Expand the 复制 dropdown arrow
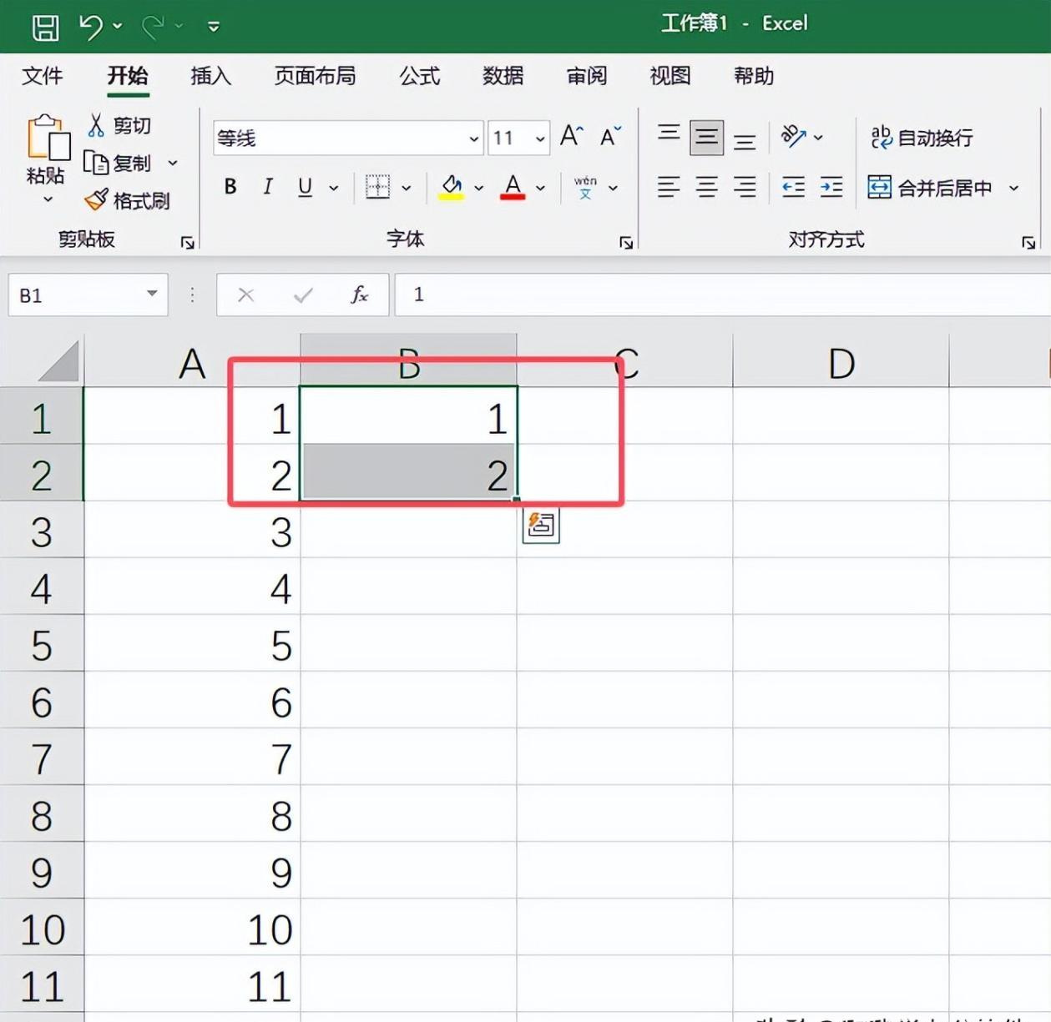Image resolution: width=1051 pixels, height=1022 pixels. click(173, 163)
